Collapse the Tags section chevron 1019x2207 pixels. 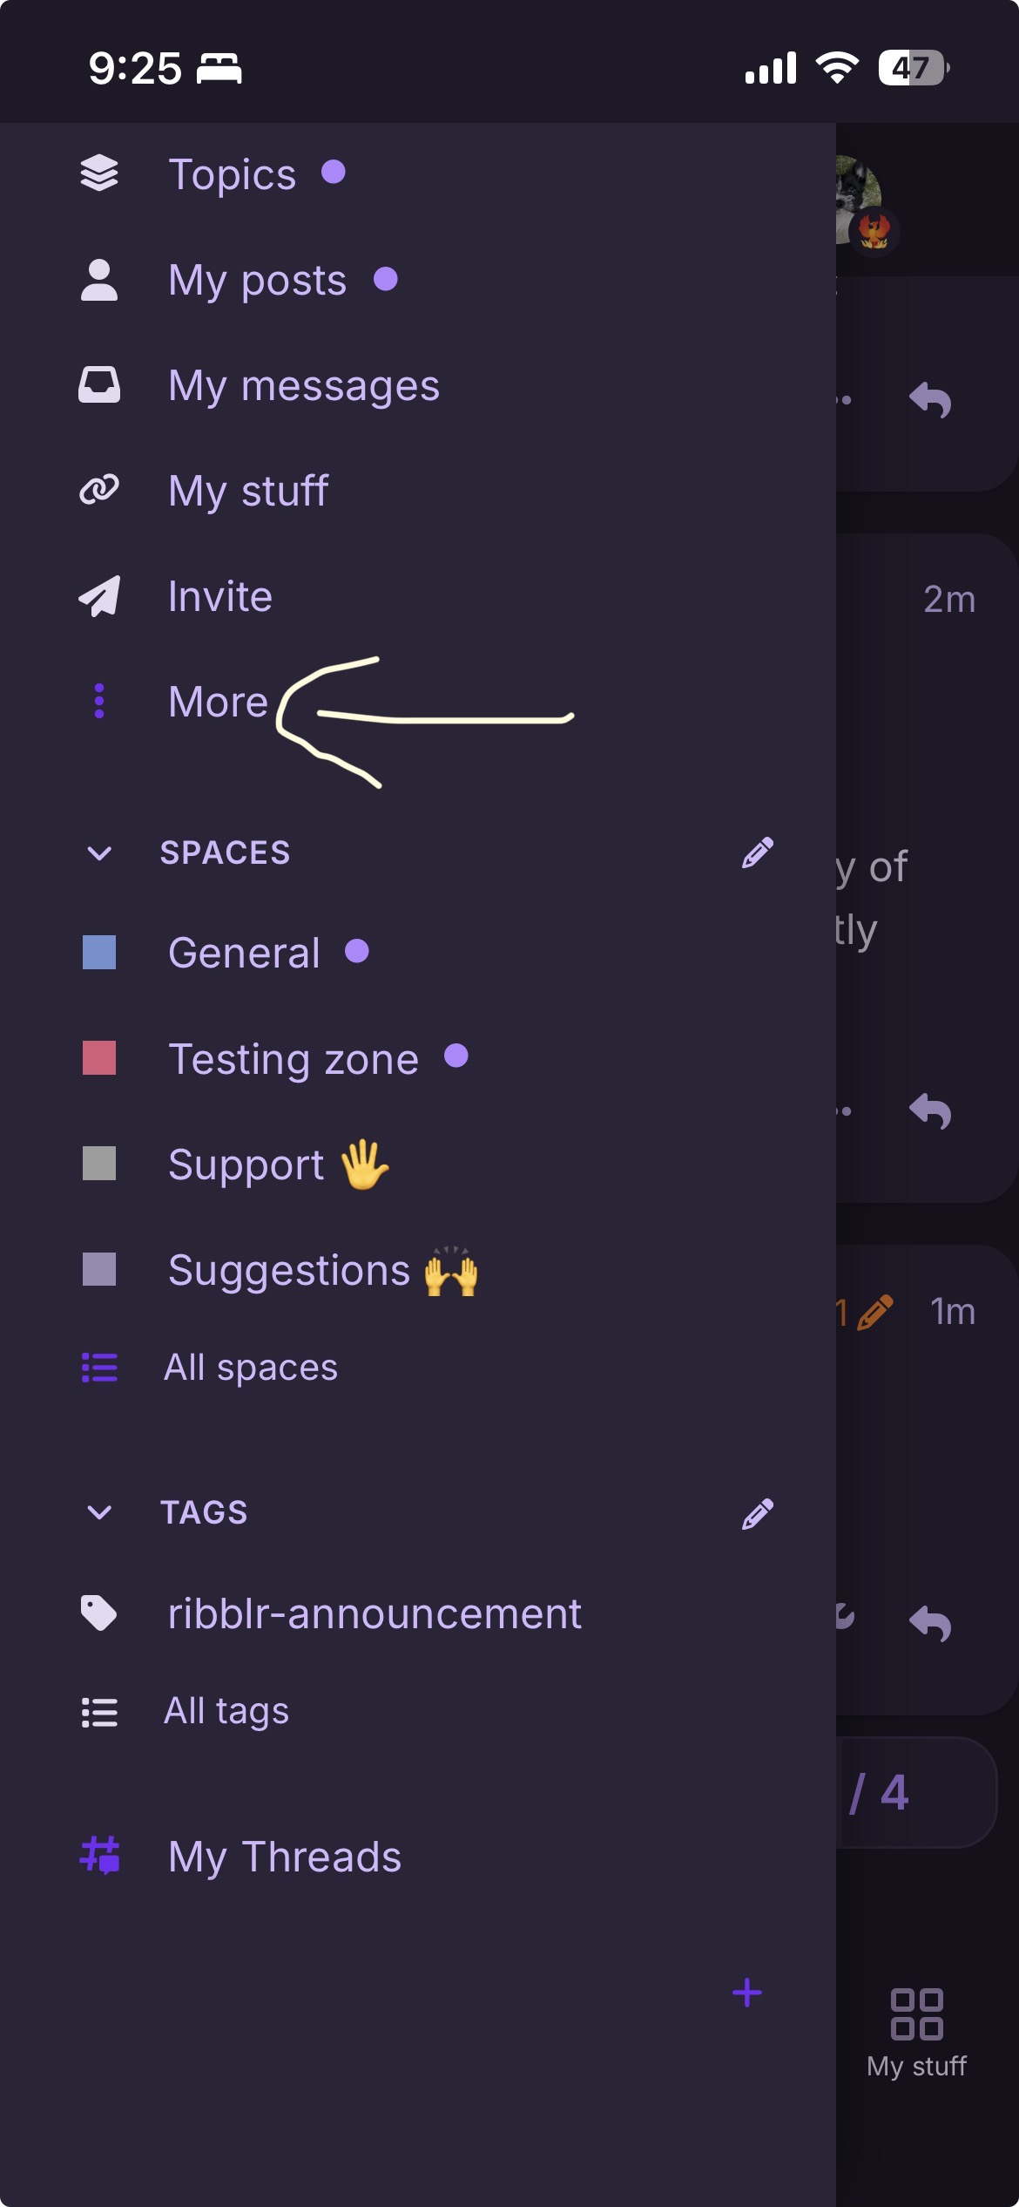point(99,1512)
